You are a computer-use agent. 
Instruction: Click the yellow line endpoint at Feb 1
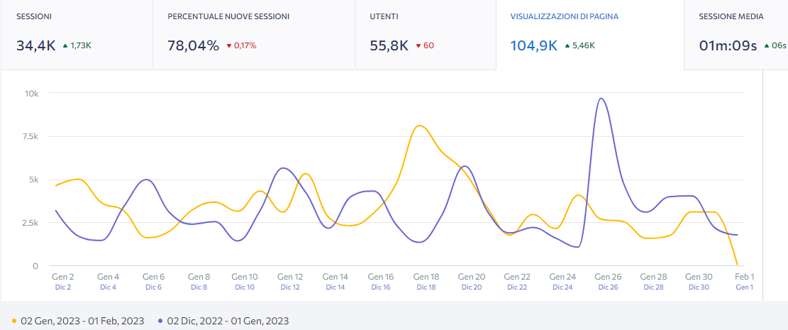737,265
